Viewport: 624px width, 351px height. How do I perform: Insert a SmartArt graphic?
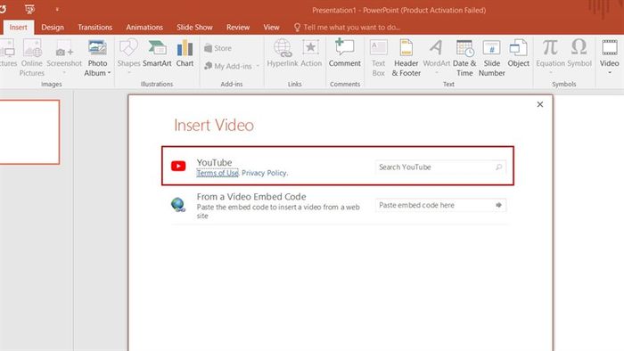tap(157, 53)
